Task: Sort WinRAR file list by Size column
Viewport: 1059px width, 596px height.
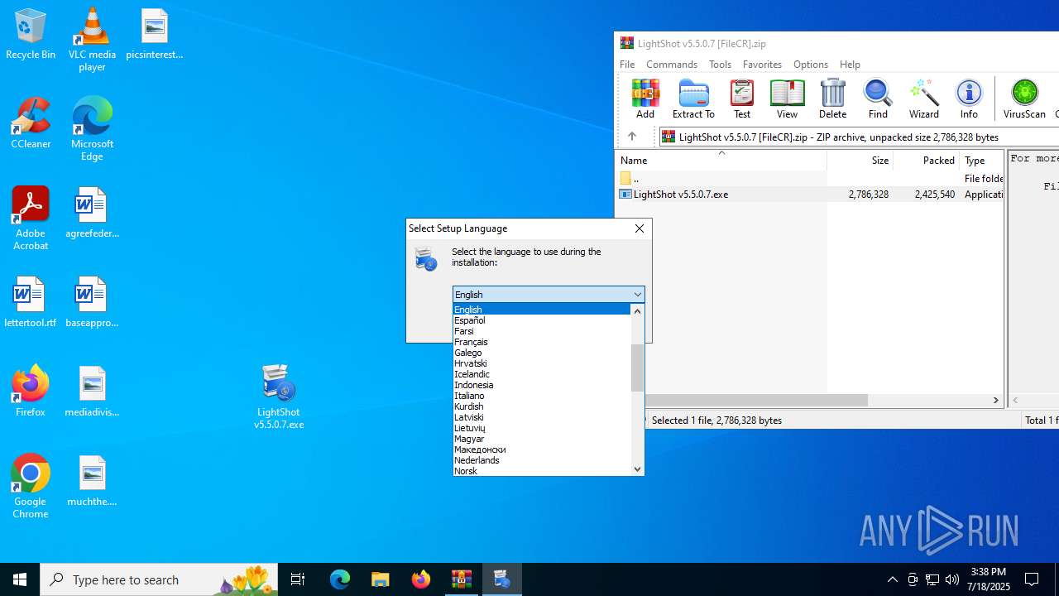Action: (x=860, y=160)
